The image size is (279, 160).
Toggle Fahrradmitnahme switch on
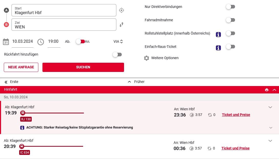[231, 20]
